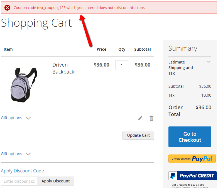Click the Qty quantity input box

tap(122, 65)
